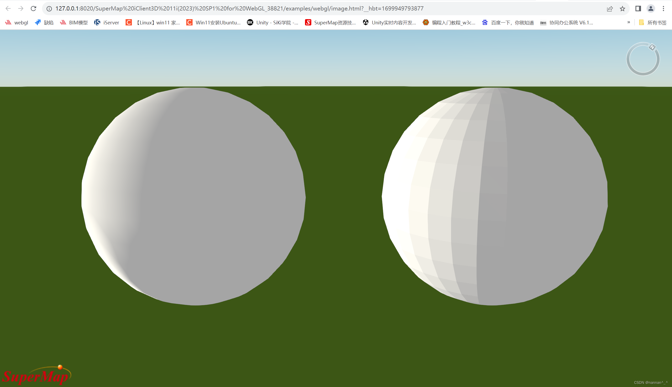This screenshot has height=387, width=672.
Task: Open Chrome three-dot menu
Action: pos(663,8)
